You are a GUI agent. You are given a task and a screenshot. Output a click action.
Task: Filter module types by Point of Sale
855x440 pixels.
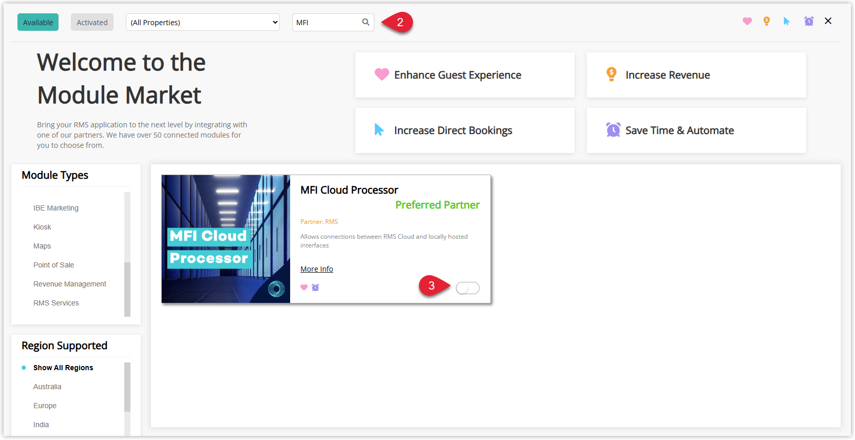click(54, 265)
